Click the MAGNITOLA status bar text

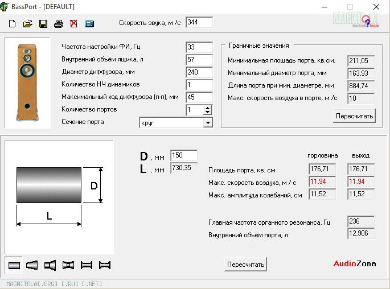coord(54,284)
